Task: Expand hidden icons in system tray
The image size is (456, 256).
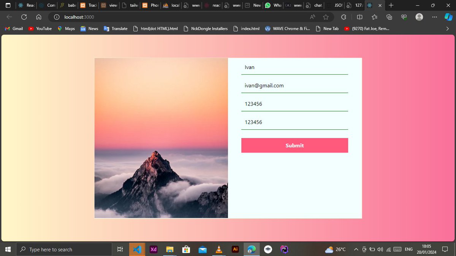Action: tap(356, 249)
